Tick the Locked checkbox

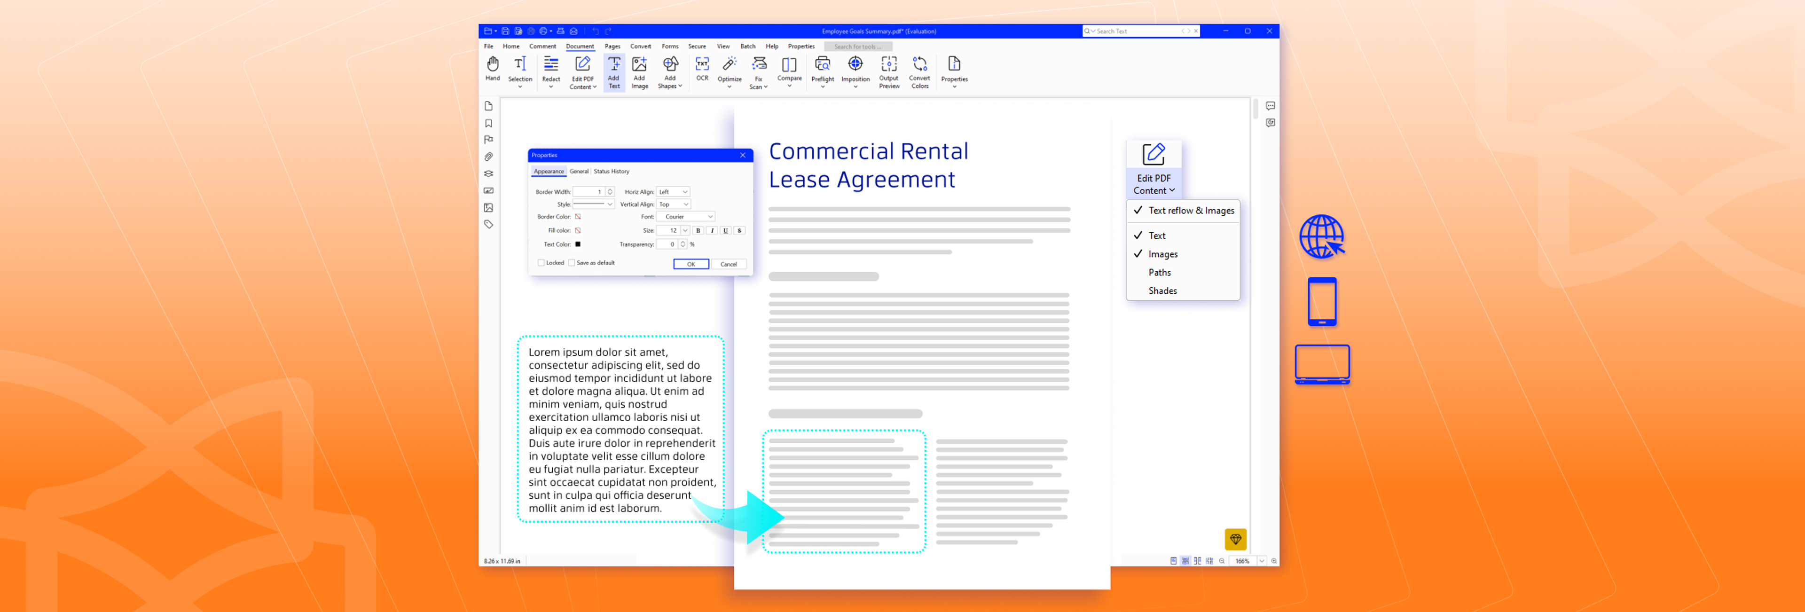pyautogui.click(x=541, y=263)
